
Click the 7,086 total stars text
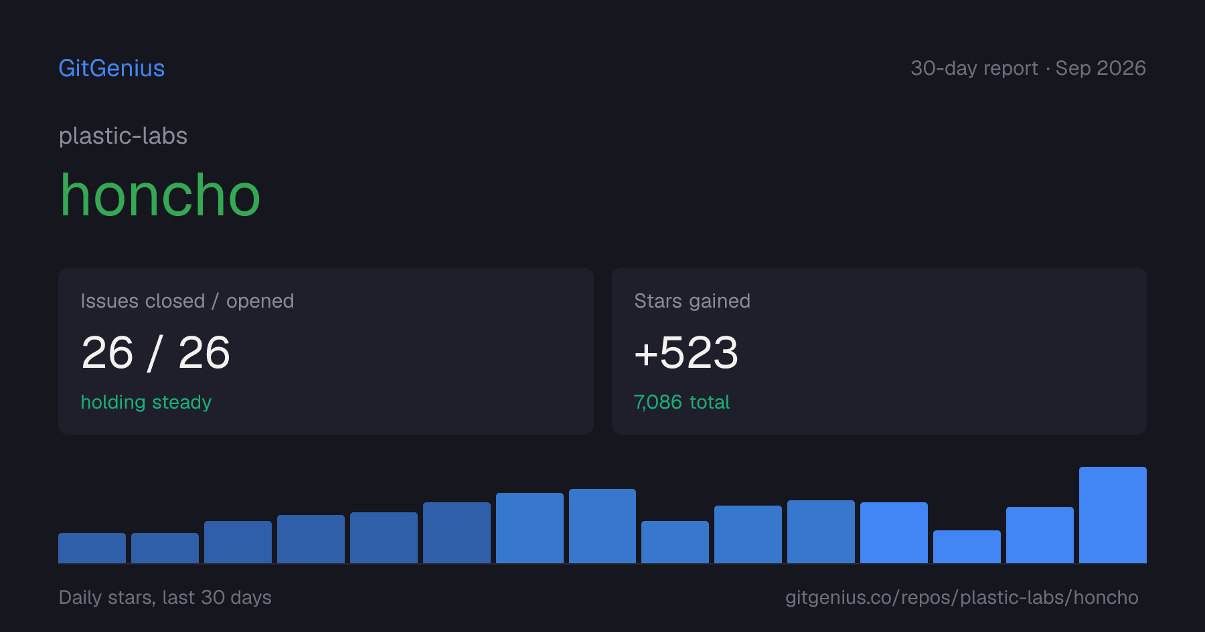pos(681,402)
